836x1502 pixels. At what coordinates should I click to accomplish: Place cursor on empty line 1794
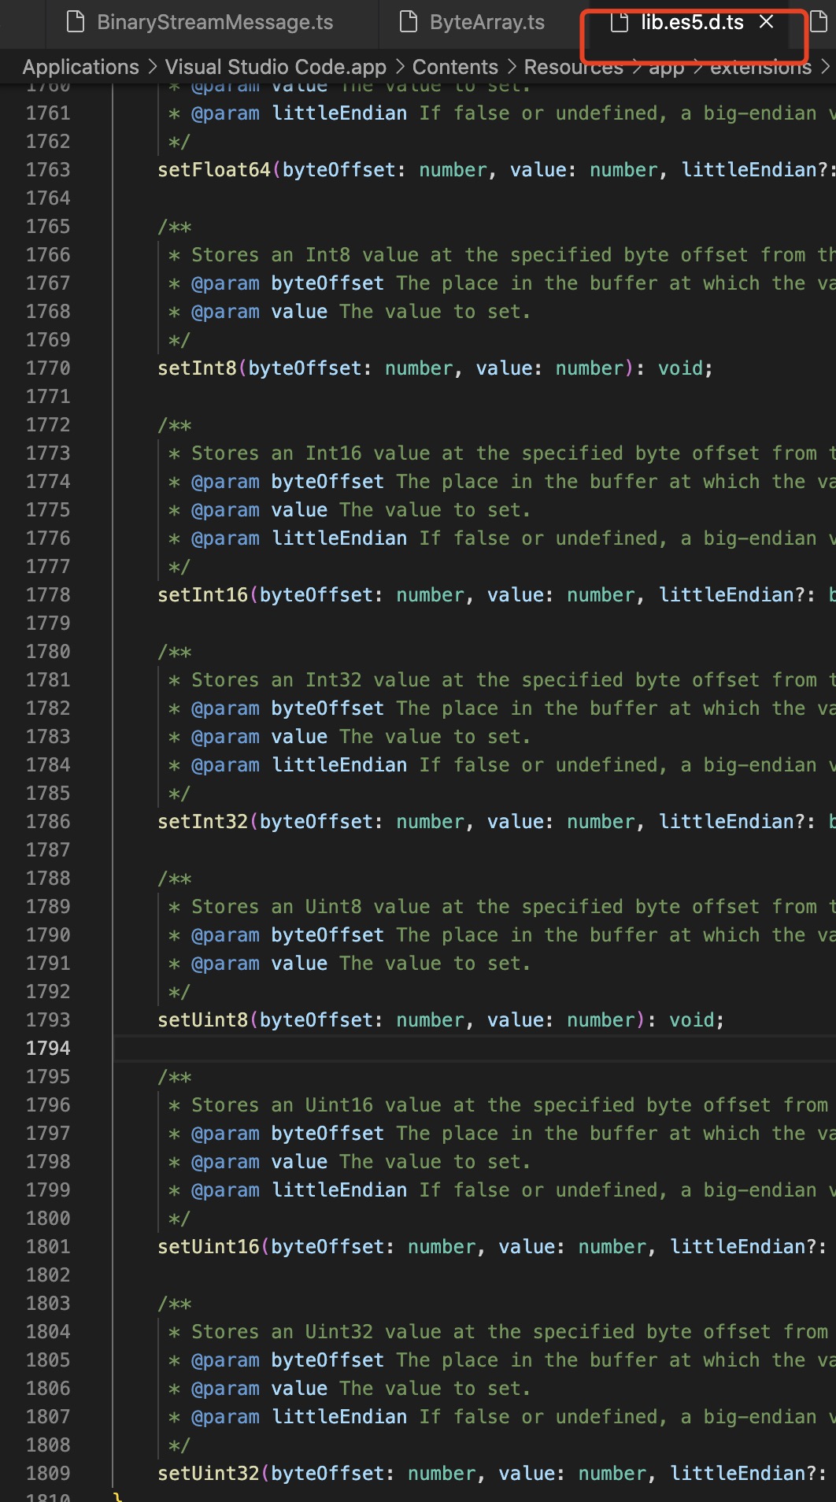pyautogui.click(x=394, y=1049)
